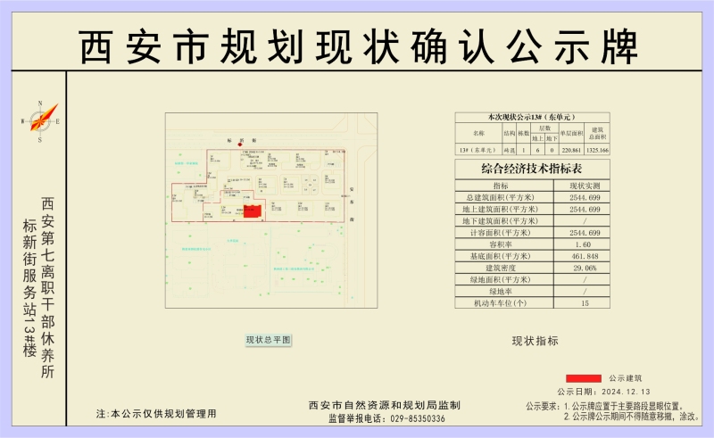
Task: Select the 容积率 value 1.60
Action: pyautogui.click(x=584, y=244)
